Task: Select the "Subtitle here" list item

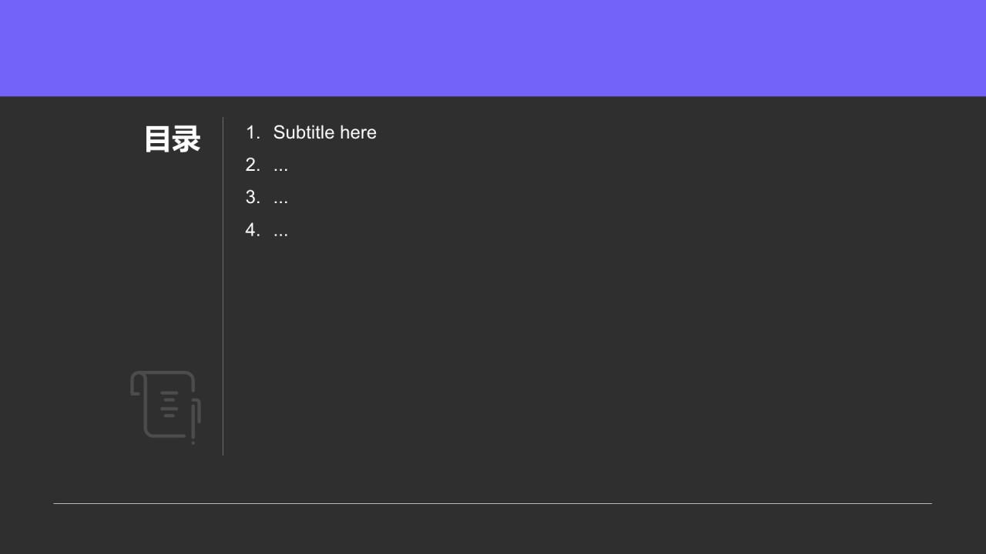Action: 311,132
